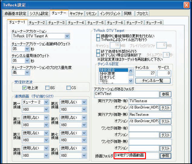Expand the チューナーアプリケーション dropdown
The width and height of the screenshot is (192, 164).
[x=67, y=36]
